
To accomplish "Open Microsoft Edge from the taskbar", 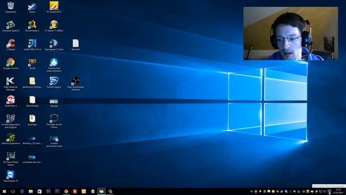I will [22, 191].
